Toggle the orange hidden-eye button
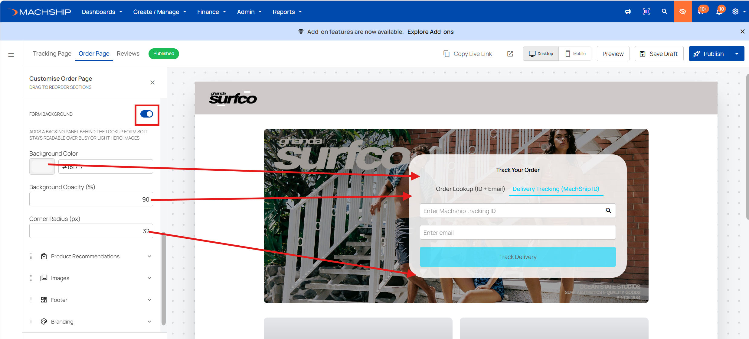Screen dimensions: 749x339 pos(682,11)
